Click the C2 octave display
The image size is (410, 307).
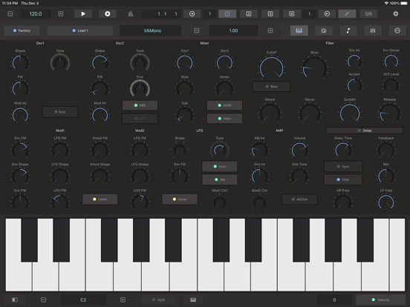click(83, 300)
